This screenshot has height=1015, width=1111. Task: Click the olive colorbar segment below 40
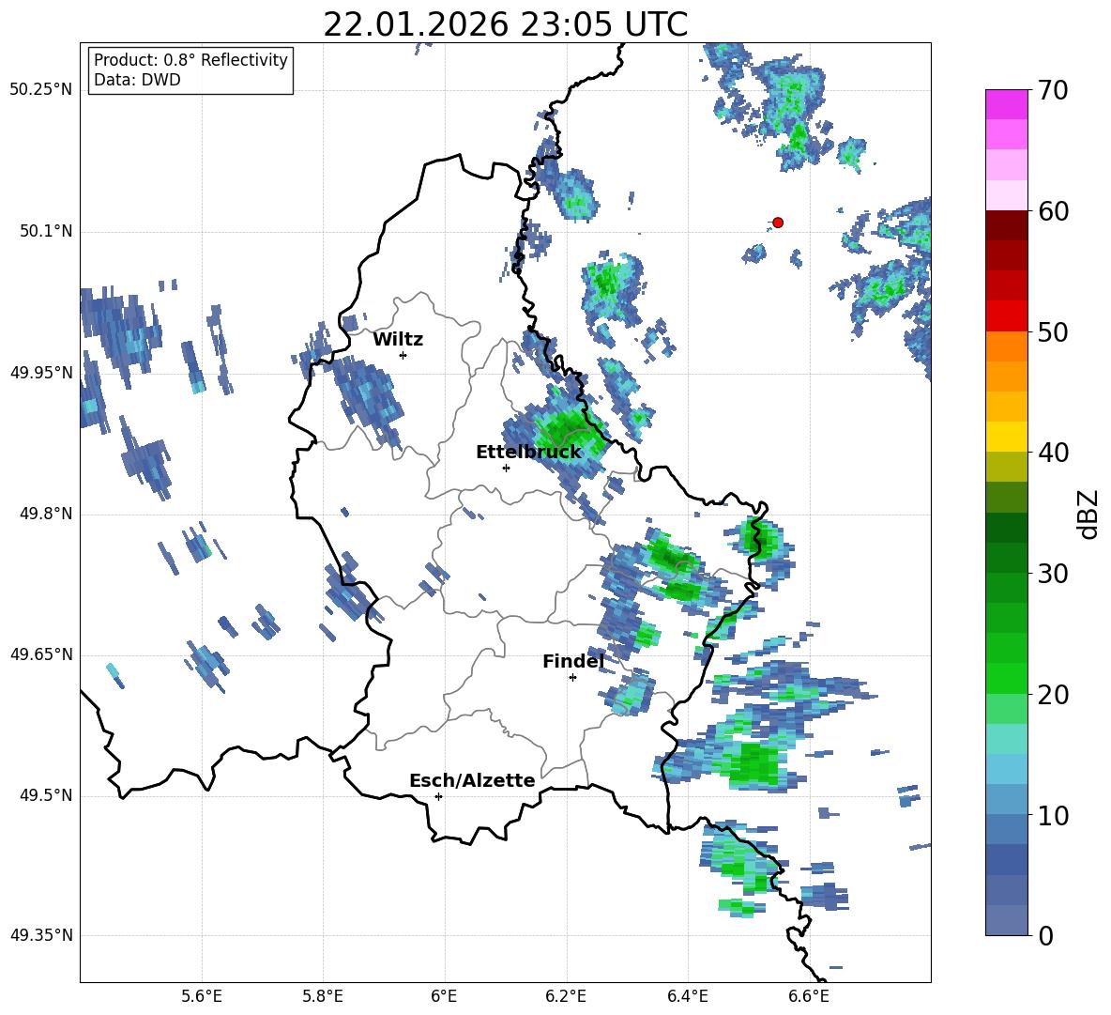pyautogui.click(x=1006, y=467)
